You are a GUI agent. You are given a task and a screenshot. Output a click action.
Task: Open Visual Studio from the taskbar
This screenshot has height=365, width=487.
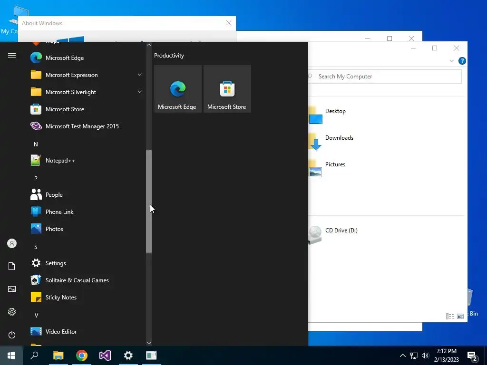point(105,355)
